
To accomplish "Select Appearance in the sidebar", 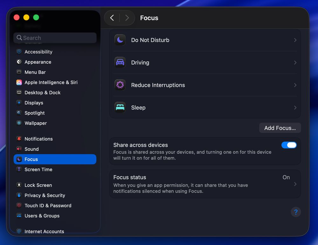I will tap(55, 62).
